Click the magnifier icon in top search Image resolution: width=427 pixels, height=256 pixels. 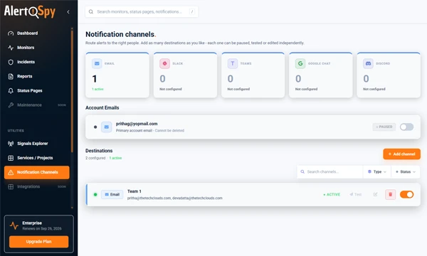[x=91, y=11]
